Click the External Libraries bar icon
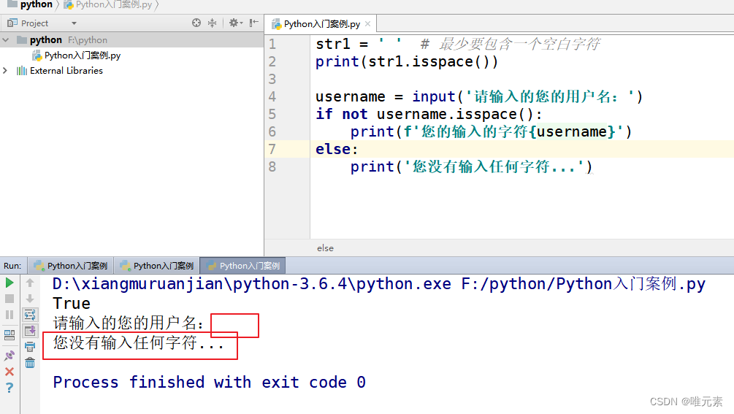 pos(21,71)
